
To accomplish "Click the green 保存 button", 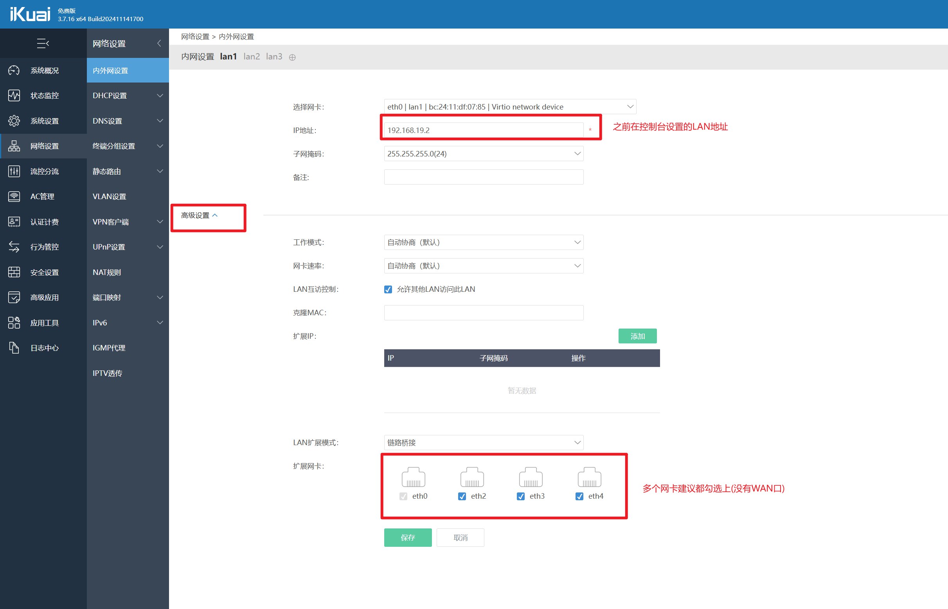I will [407, 537].
